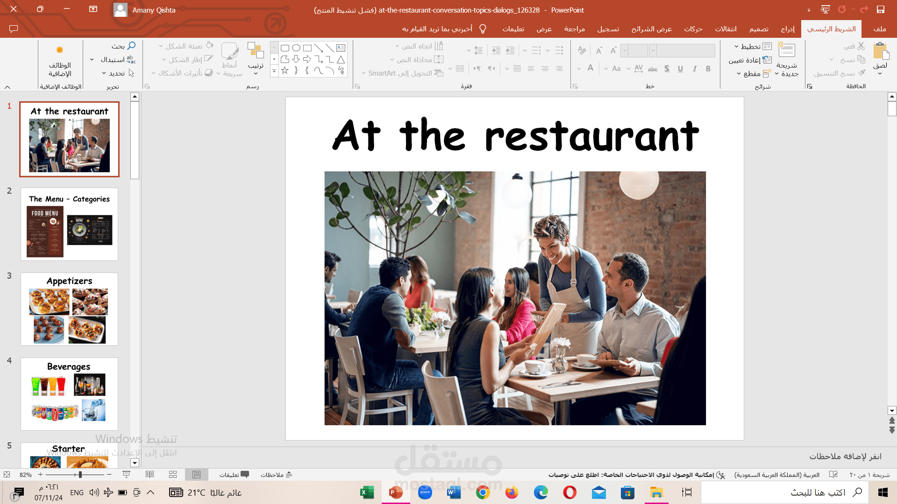The width and height of the screenshot is (897, 504).
Task: Click the Paste clipboard icon
Action: tap(880, 51)
